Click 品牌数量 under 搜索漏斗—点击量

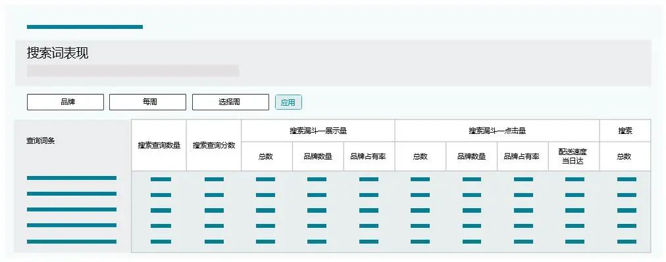(x=471, y=156)
